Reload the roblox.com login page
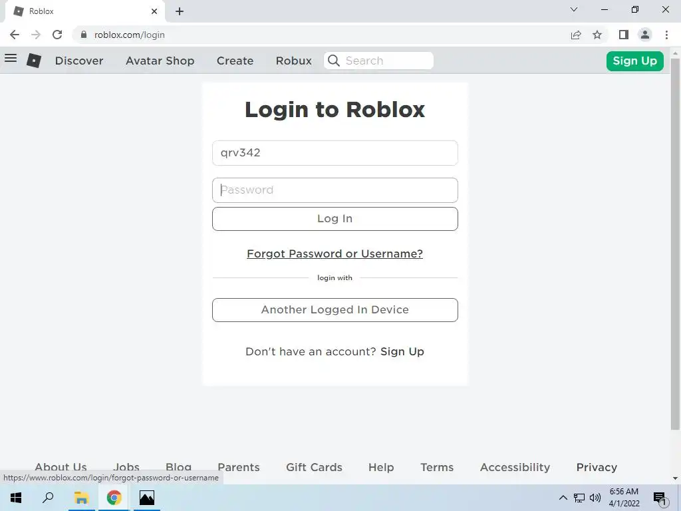 57,35
